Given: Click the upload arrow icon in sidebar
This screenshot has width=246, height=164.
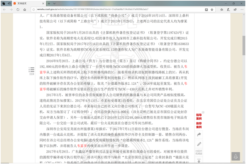Looking at the screenshot, I should coord(199,161).
